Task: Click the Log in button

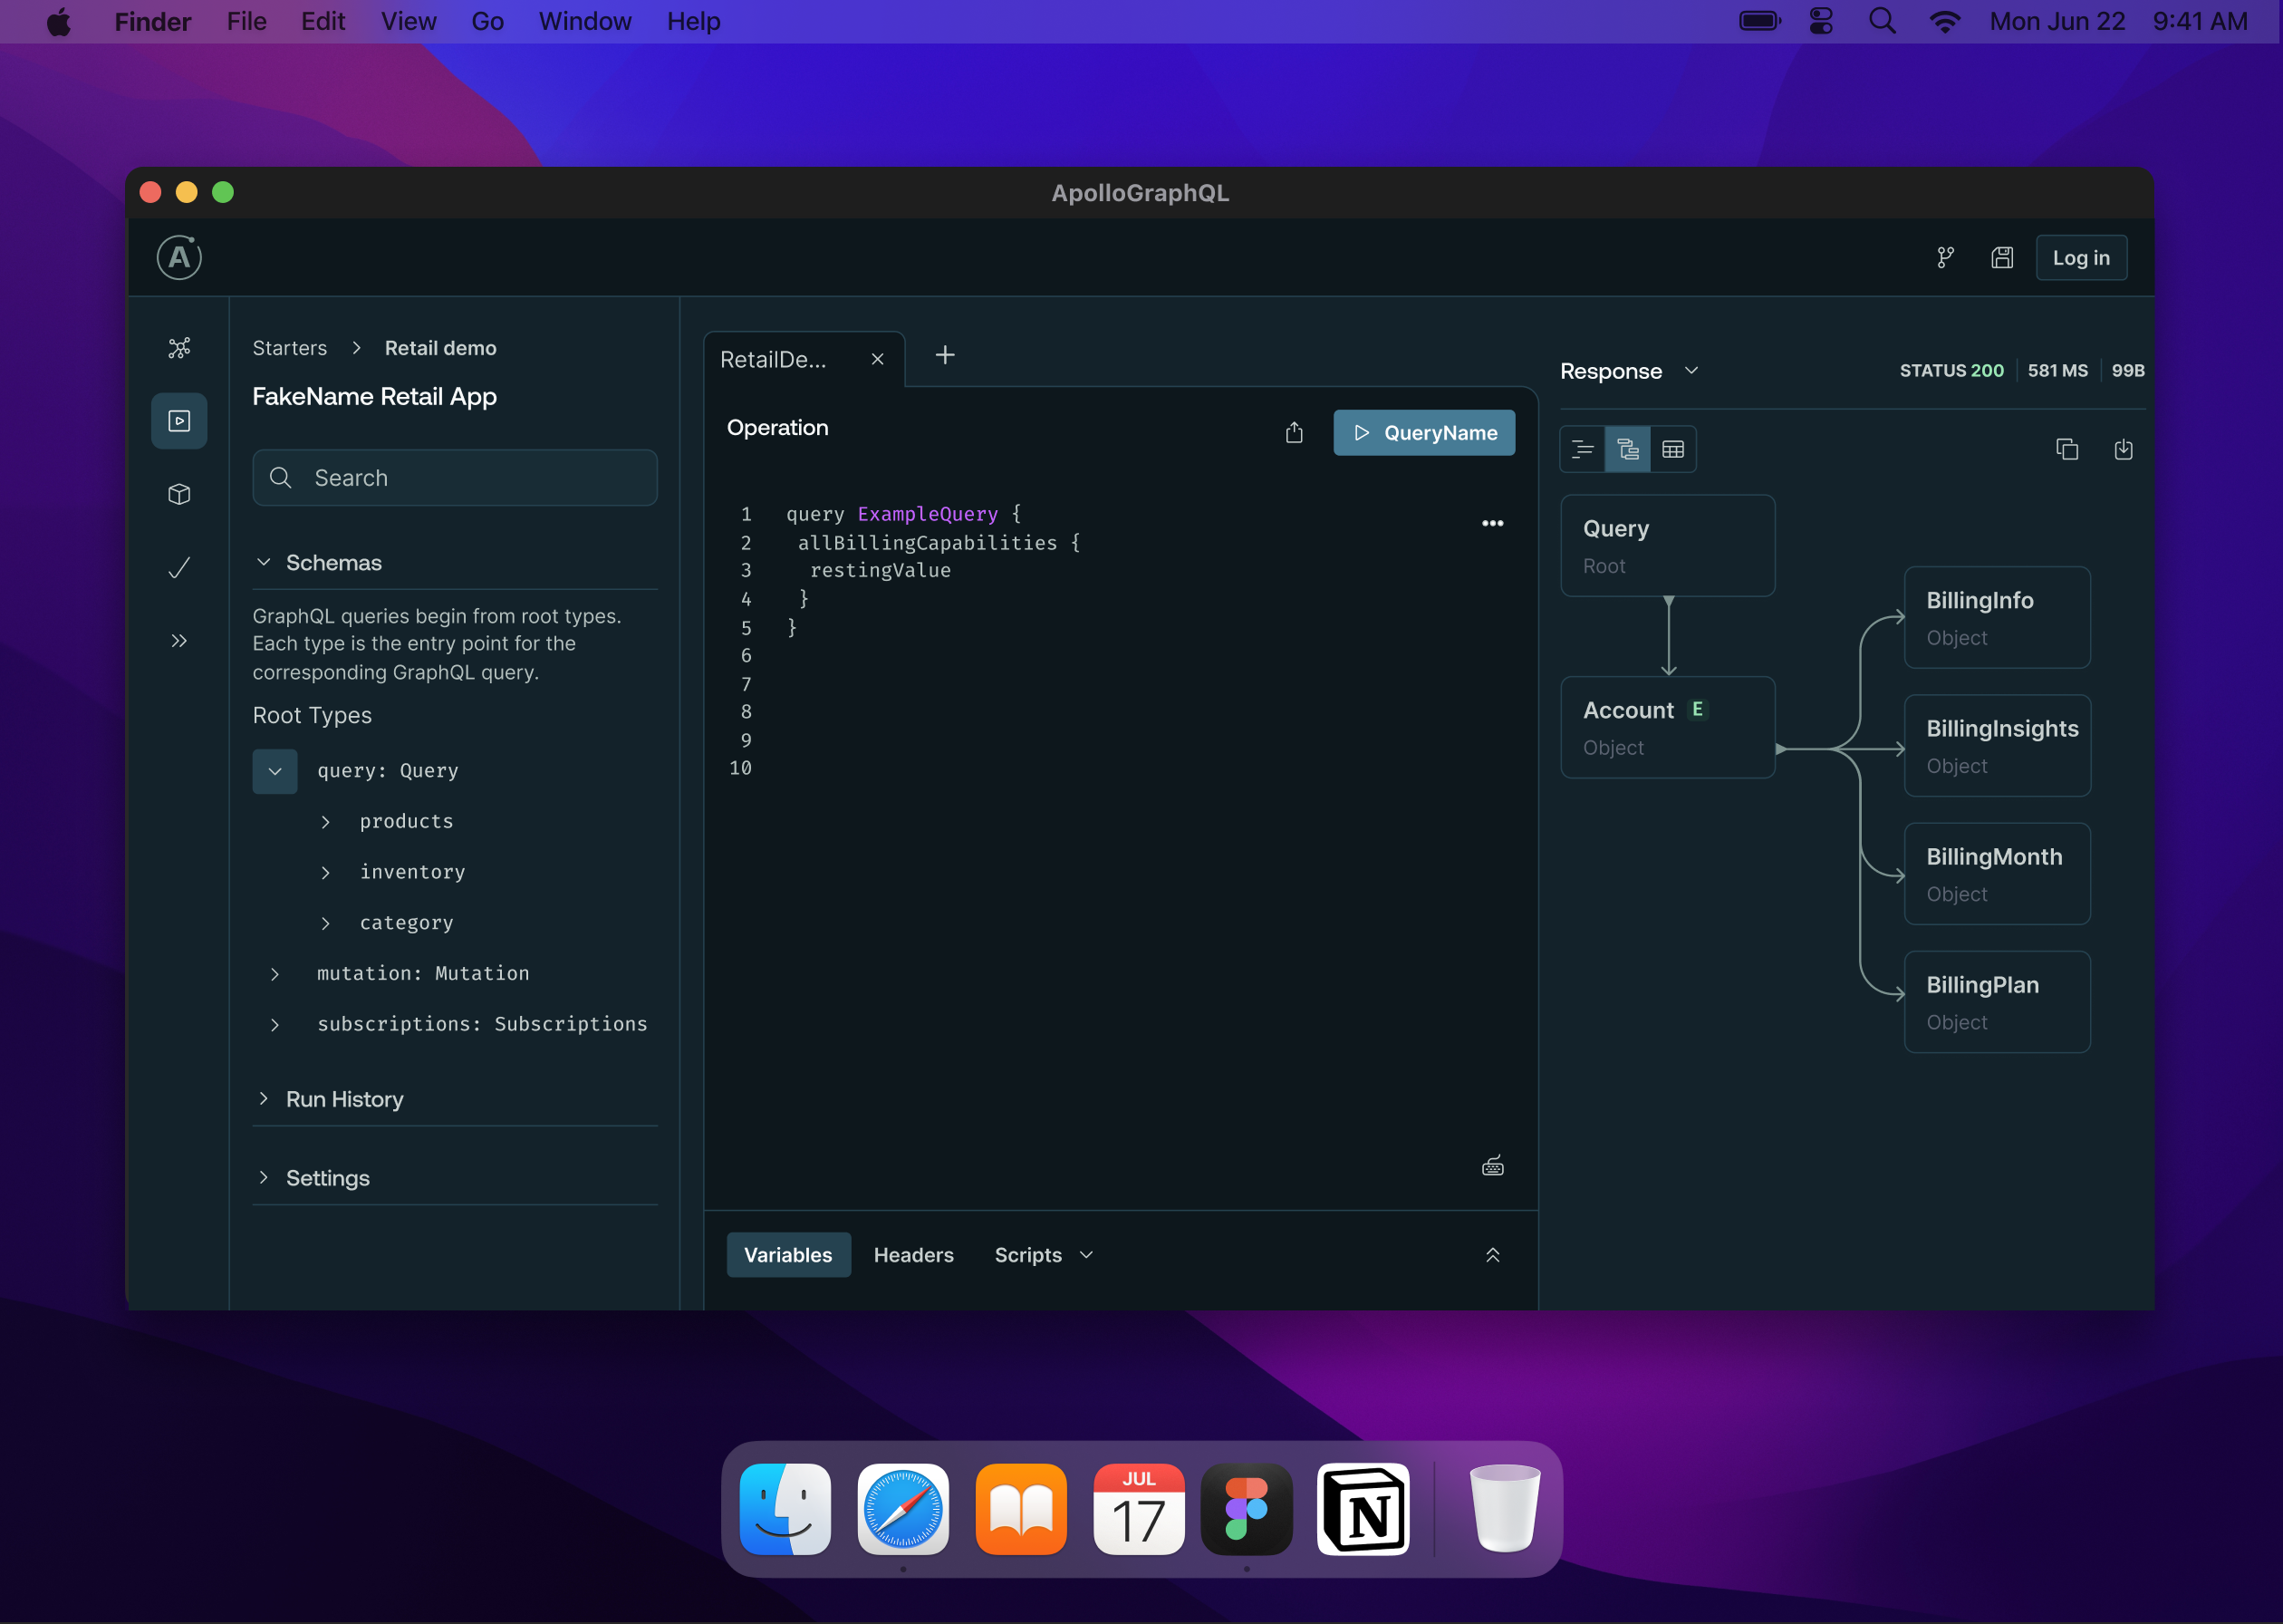Action: (x=2080, y=258)
